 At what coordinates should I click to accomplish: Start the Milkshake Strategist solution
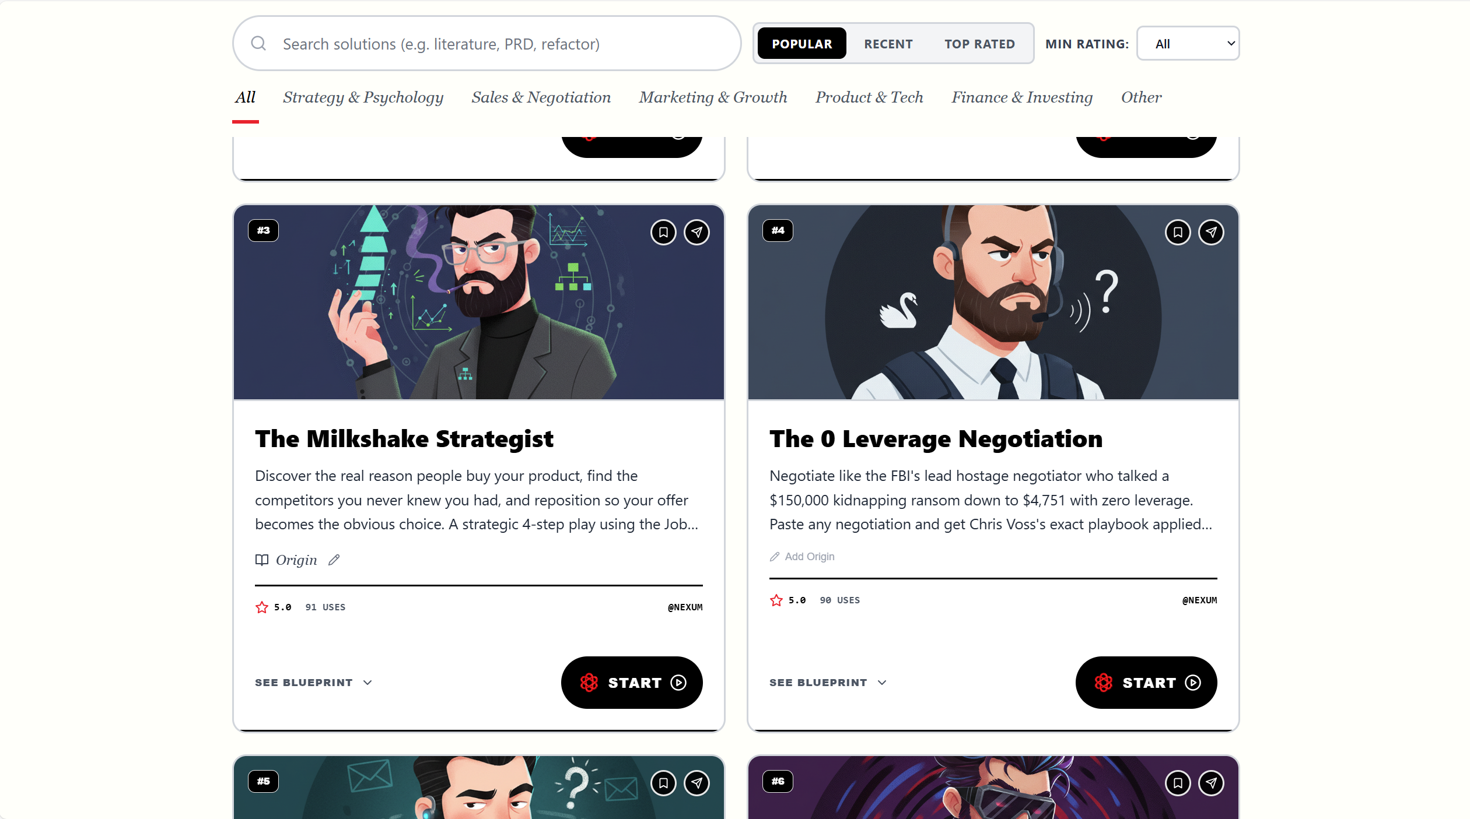tap(632, 683)
